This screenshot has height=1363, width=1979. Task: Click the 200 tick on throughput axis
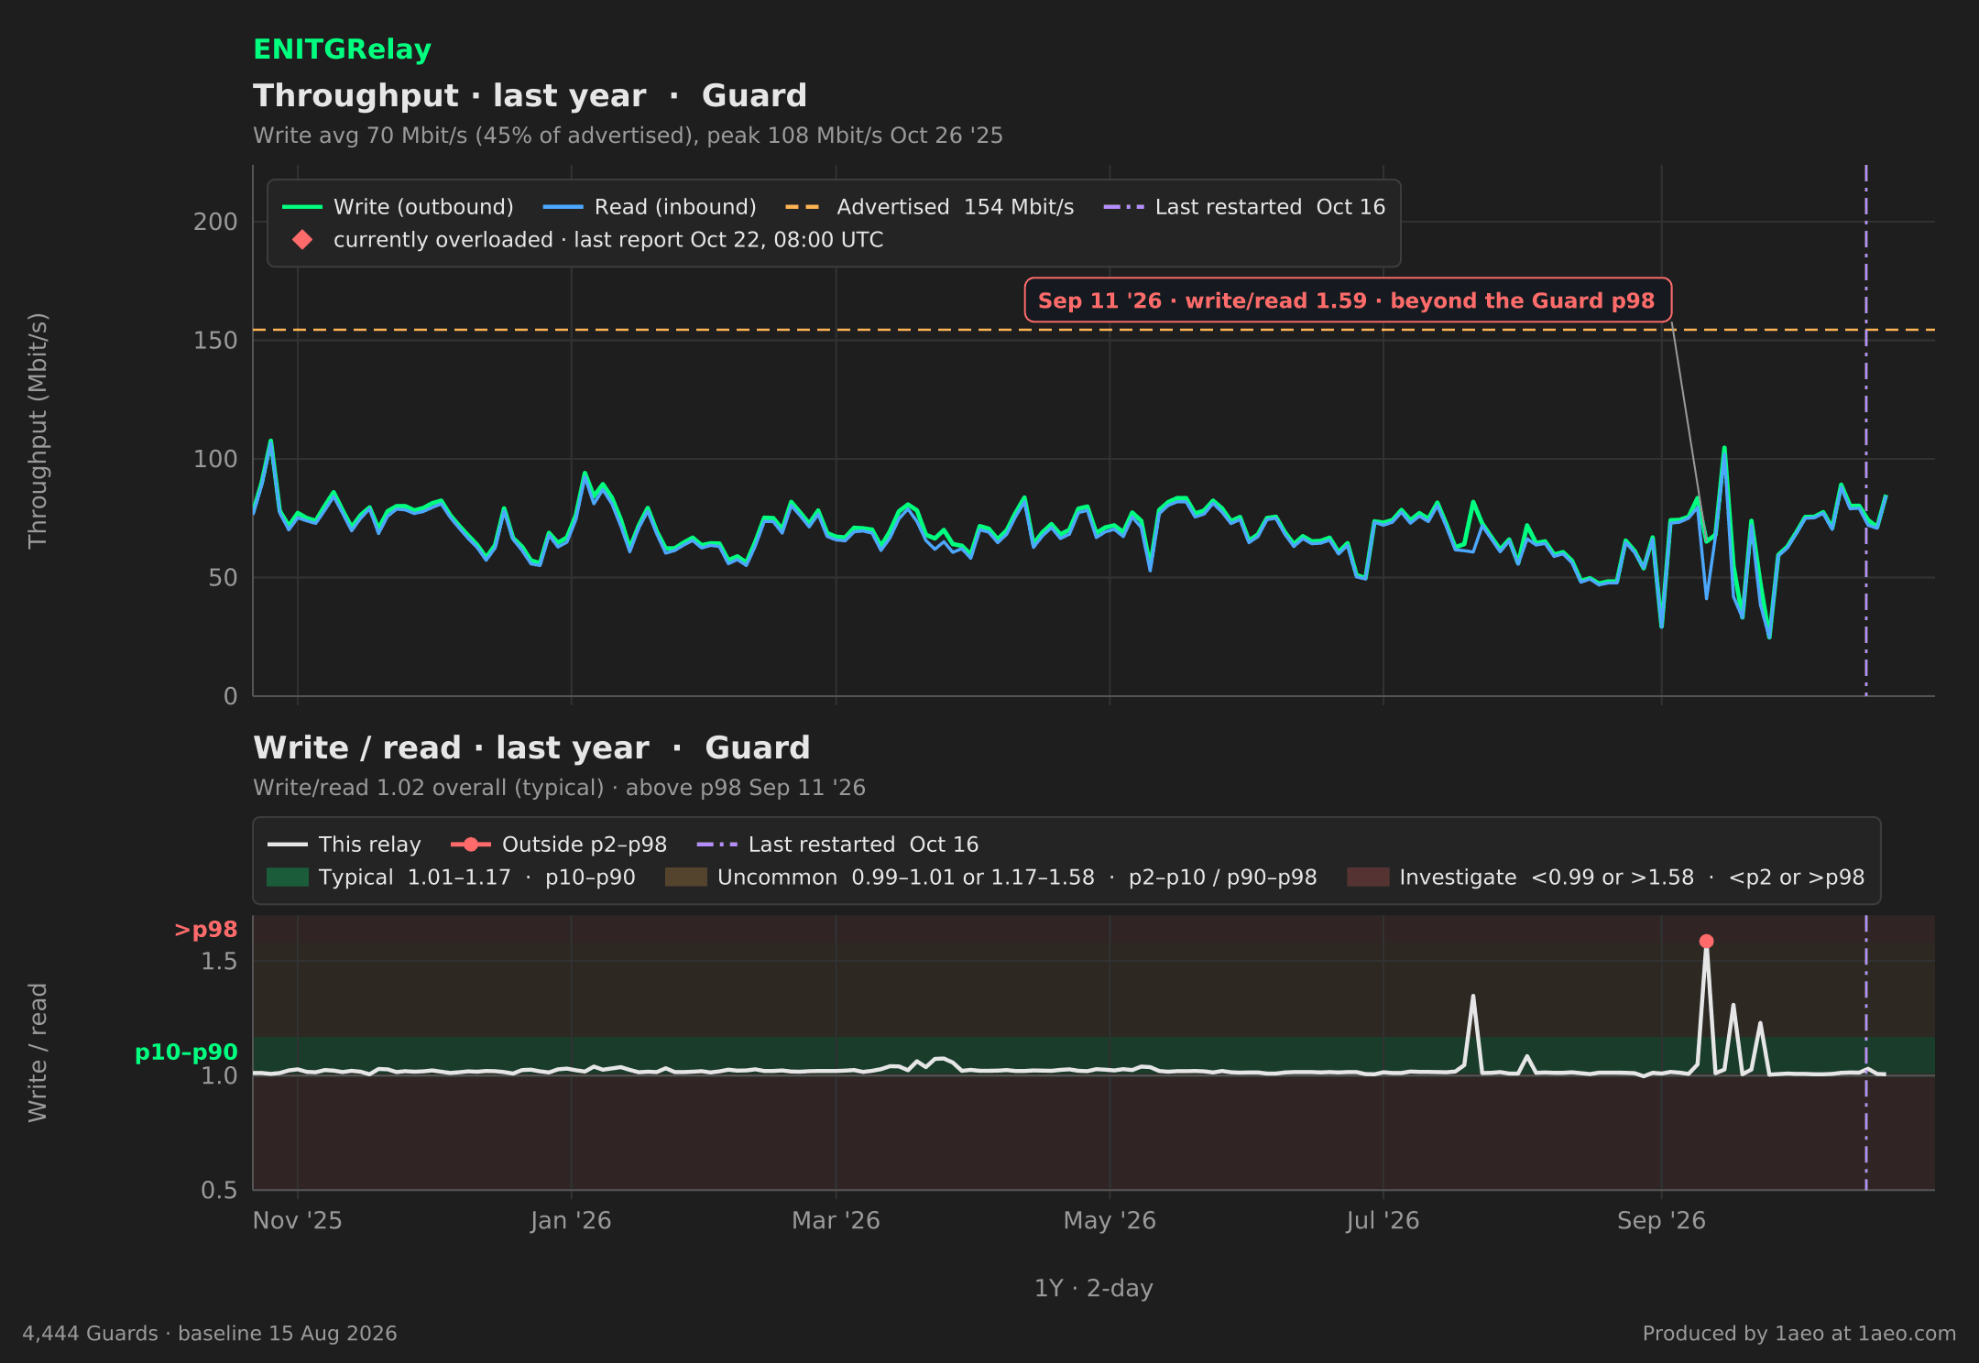(215, 222)
